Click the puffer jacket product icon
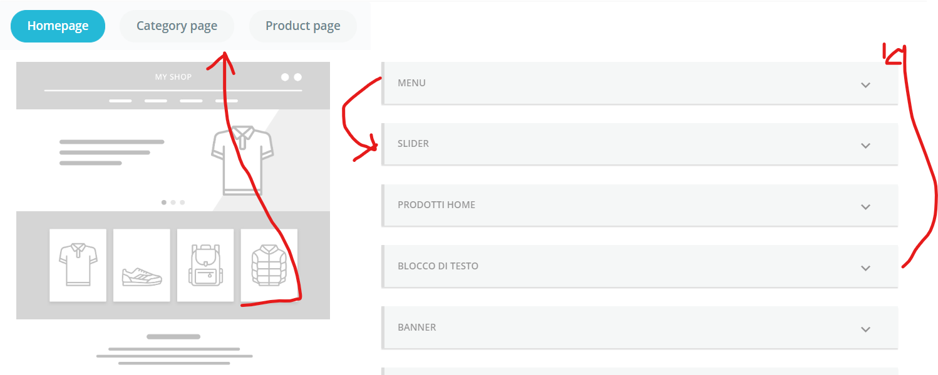This screenshot has width=938, height=375. pos(269,266)
